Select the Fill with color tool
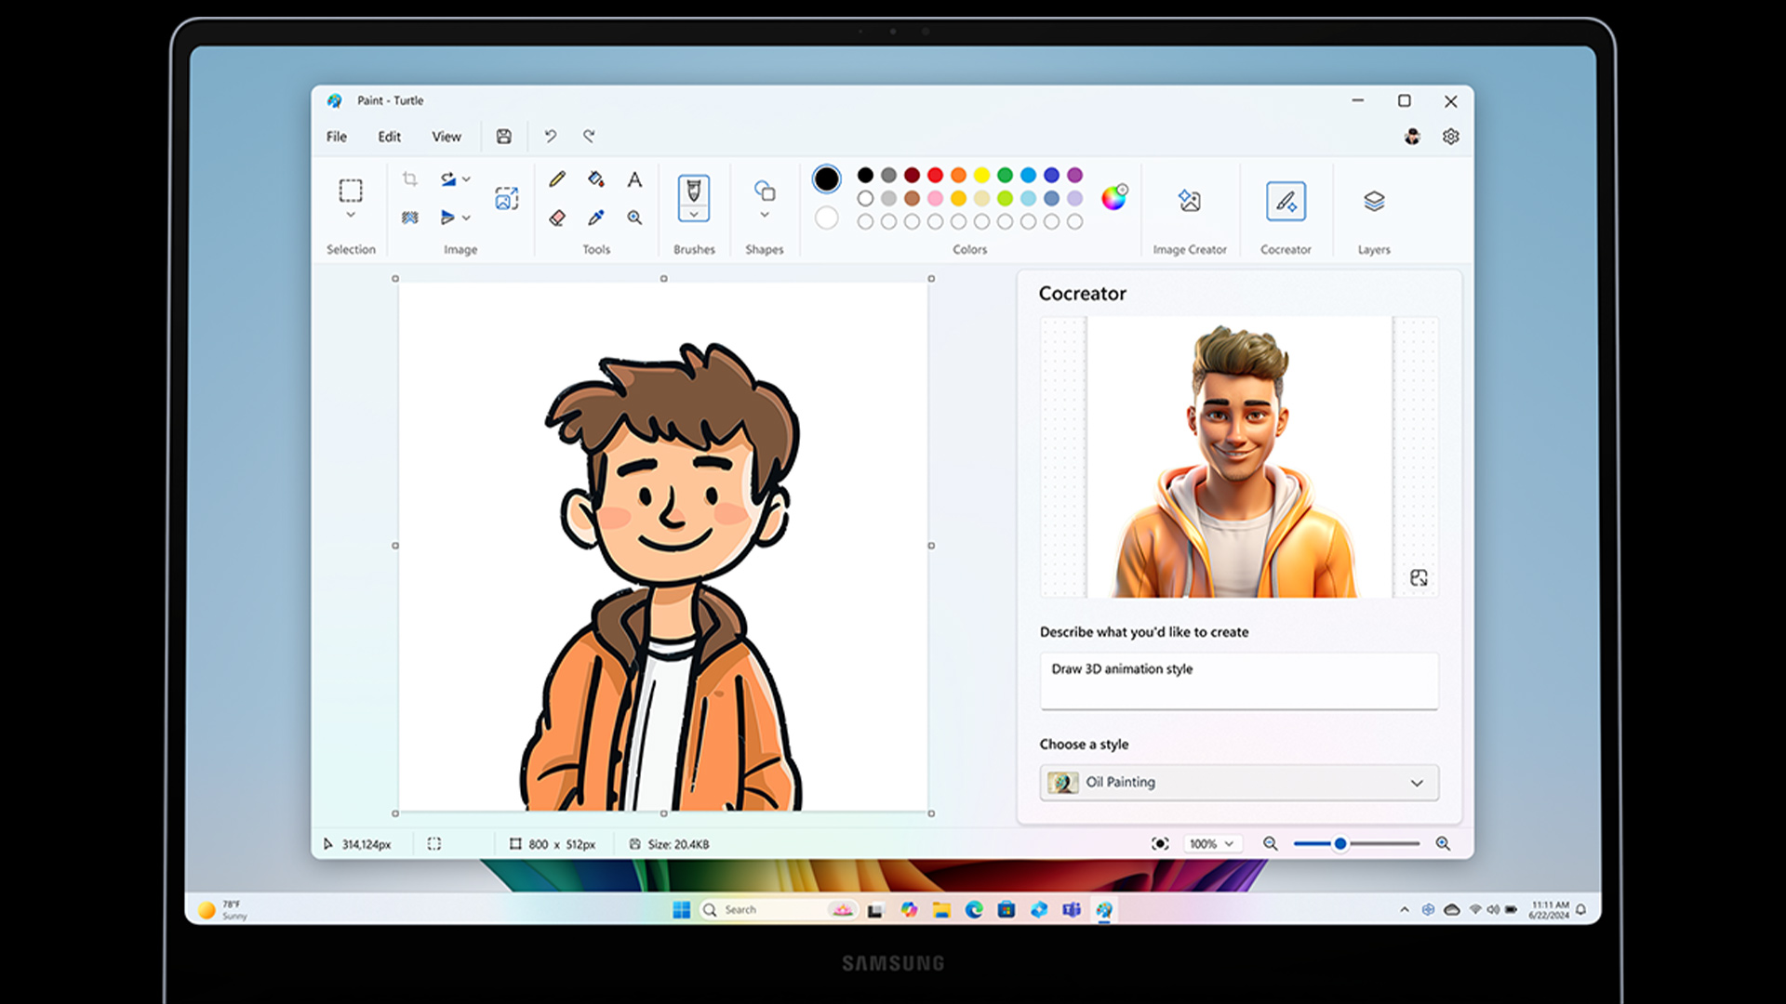 [595, 179]
